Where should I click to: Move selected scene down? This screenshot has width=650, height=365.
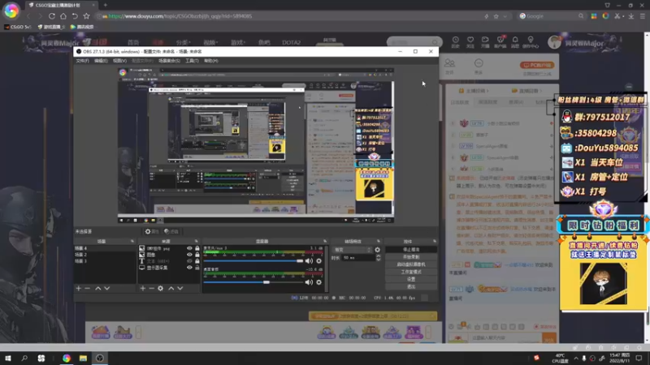click(107, 288)
